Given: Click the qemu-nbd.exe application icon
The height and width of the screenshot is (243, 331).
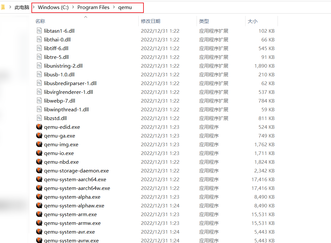Looking at the screenshot, I should coord(39,162).
